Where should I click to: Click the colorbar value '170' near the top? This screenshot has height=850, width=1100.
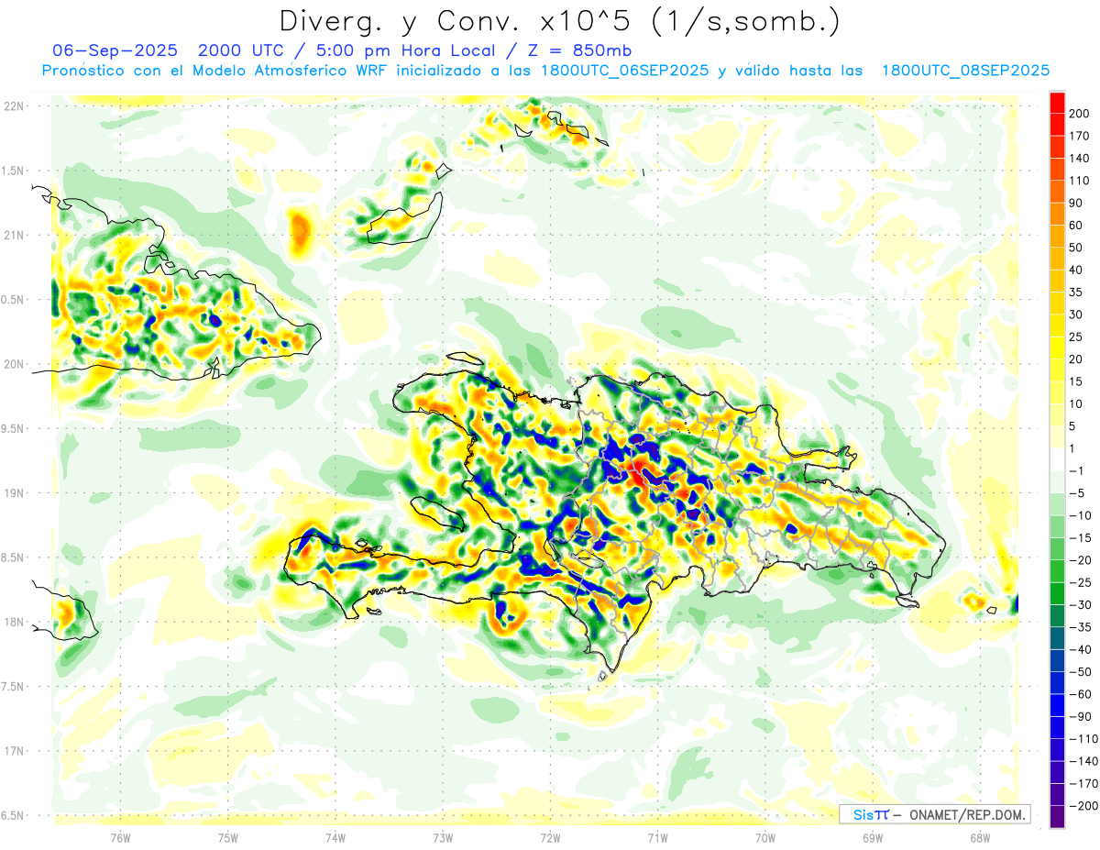(1080, 136)
